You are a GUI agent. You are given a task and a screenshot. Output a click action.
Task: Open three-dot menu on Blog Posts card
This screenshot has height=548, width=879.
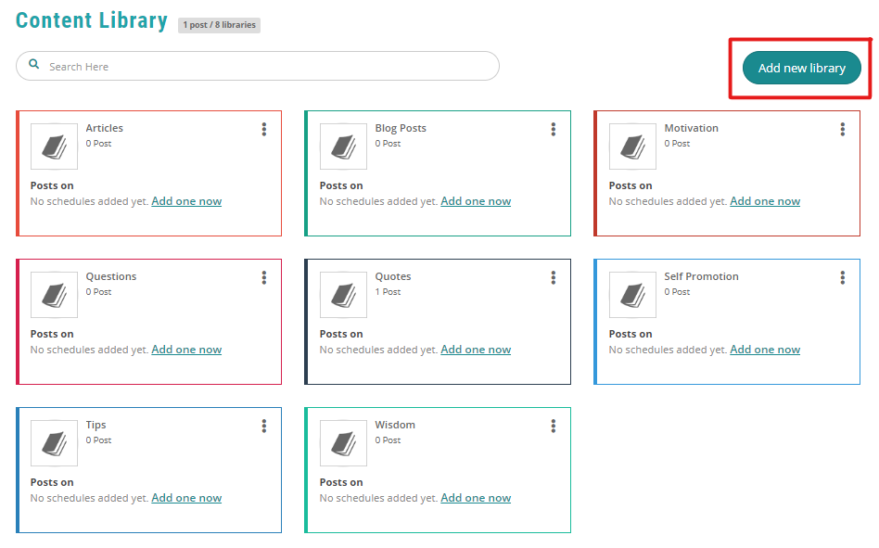pyautogui.click(x=554, y=130)
